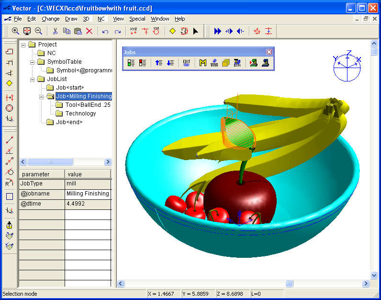This screenshot has height=300, width=381.
Task: Click the double blue arrow fast-forward icon
Action: [x=217, y=31]
